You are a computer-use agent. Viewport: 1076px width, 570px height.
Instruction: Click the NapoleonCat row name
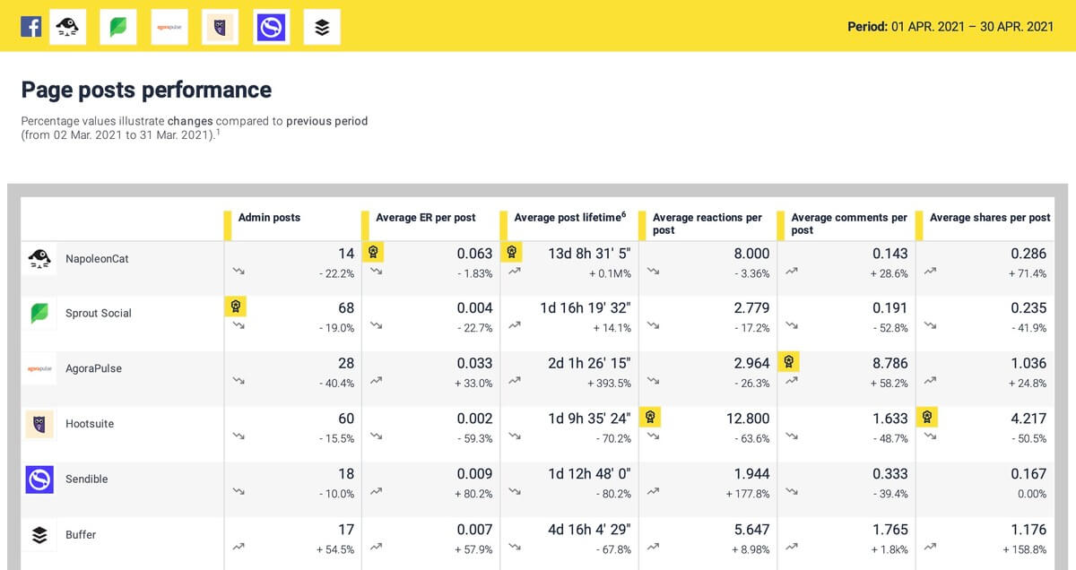98,258
